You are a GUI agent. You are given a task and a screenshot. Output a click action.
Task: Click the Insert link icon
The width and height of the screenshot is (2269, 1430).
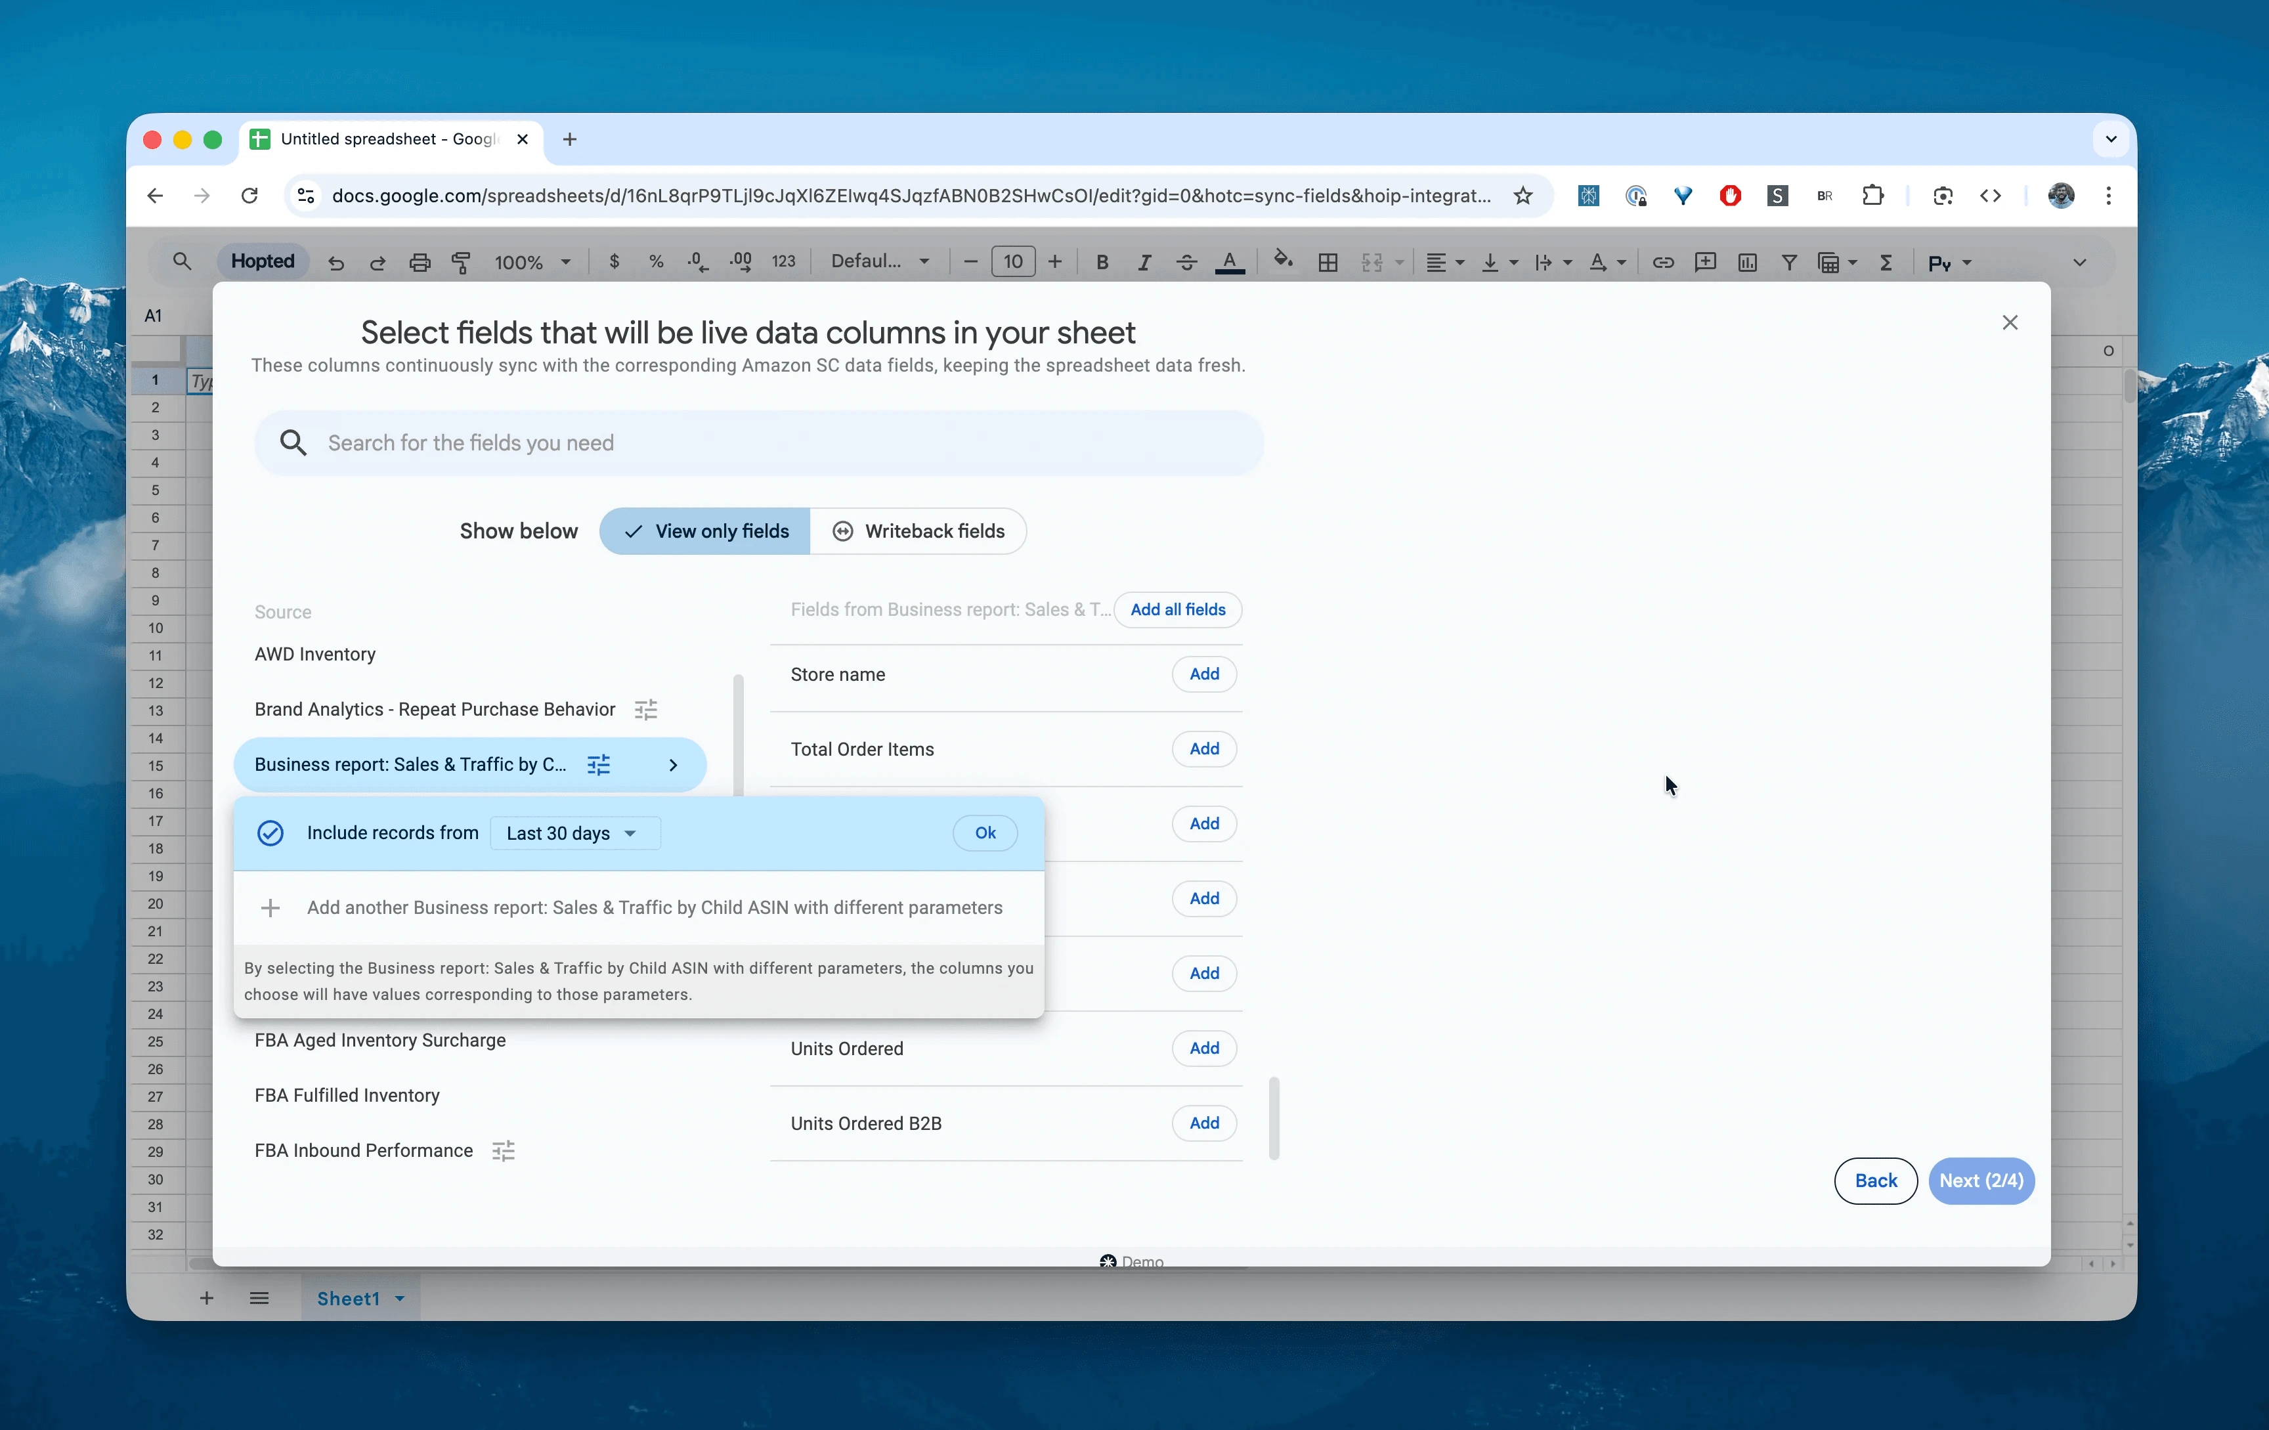pyautogui.click(x=1663, y=262)
